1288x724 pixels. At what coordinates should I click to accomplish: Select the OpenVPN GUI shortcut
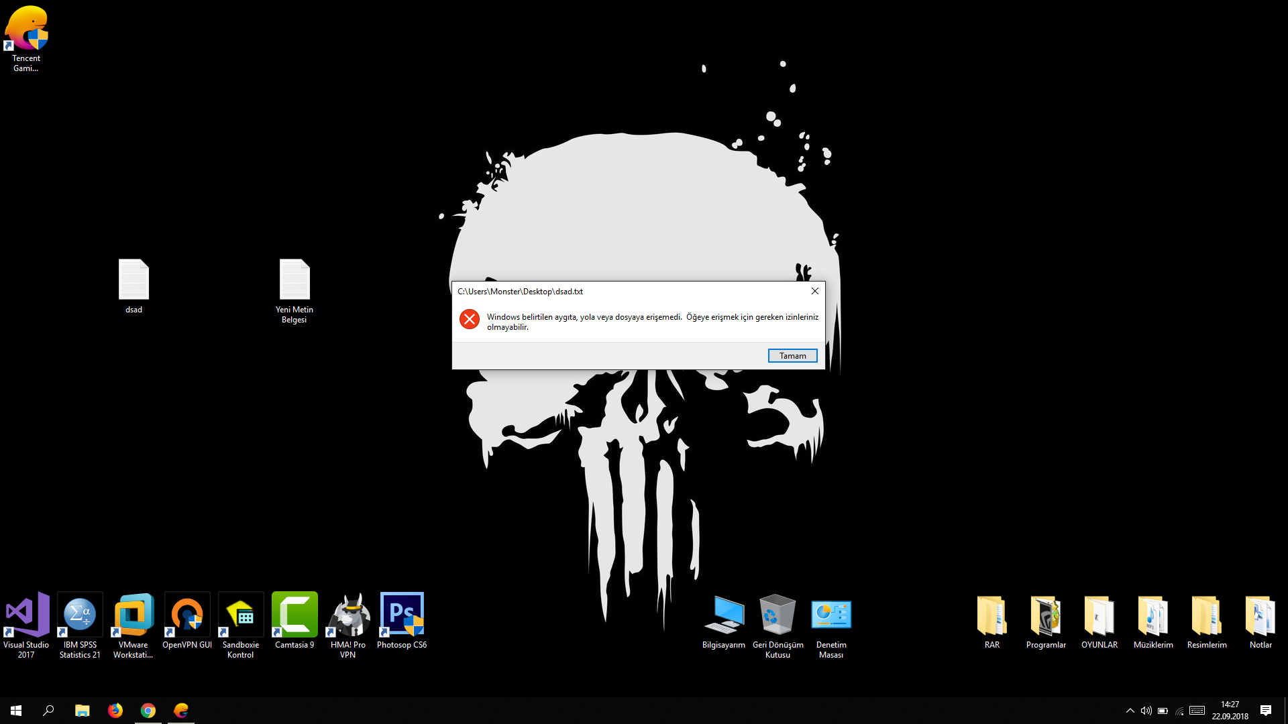[x=187, y=620]
